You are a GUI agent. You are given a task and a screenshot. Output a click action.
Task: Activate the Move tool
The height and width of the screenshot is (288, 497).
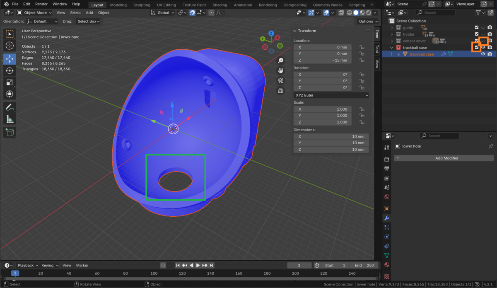coord(10,59)
